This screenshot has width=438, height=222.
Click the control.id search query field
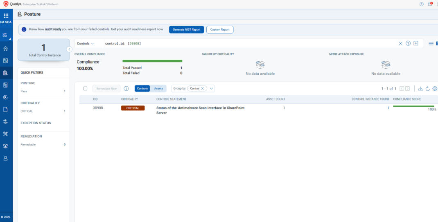[x=250, y=43]
